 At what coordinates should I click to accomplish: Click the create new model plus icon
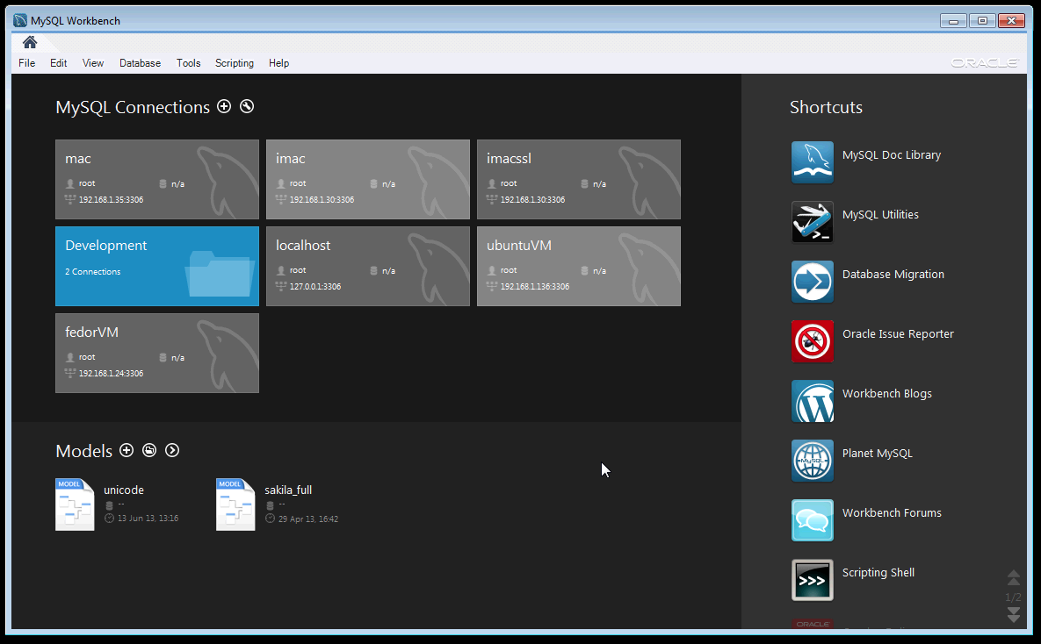tap(127, 450)
